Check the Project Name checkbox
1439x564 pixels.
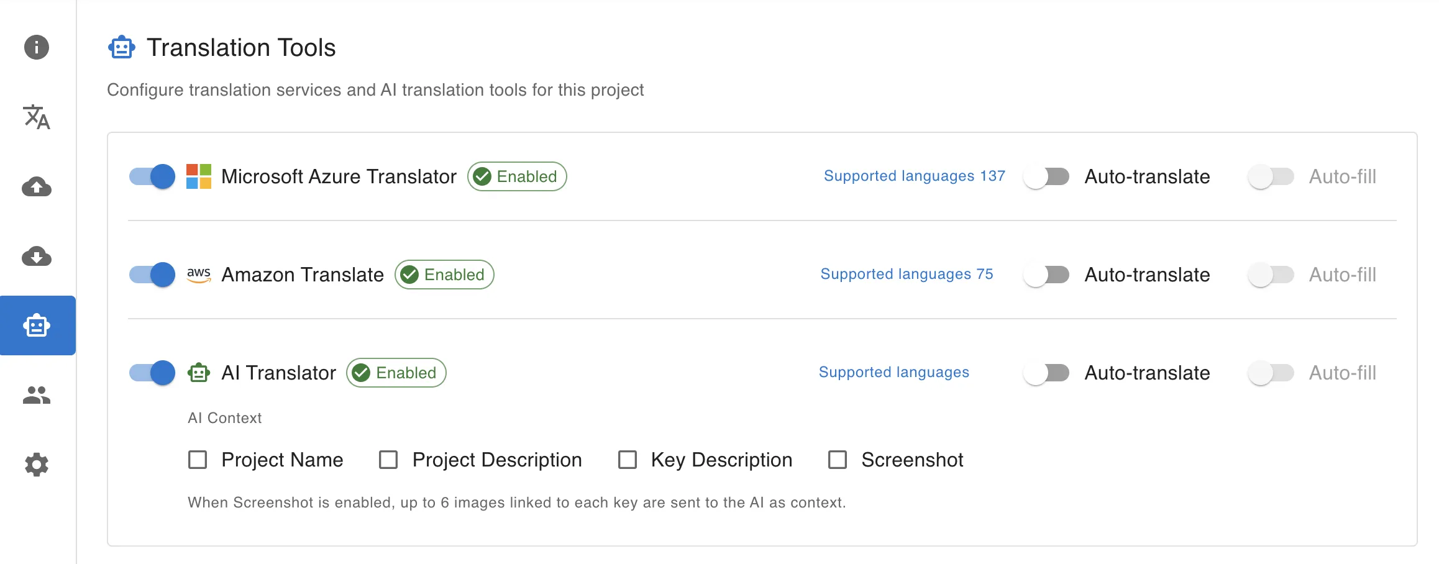pyautogui.click(x=198, y=460)
